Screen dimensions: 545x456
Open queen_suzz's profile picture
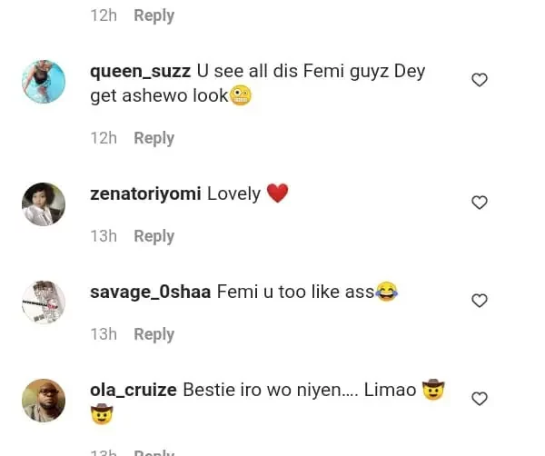pyautogui.click(x=44, y=82)
